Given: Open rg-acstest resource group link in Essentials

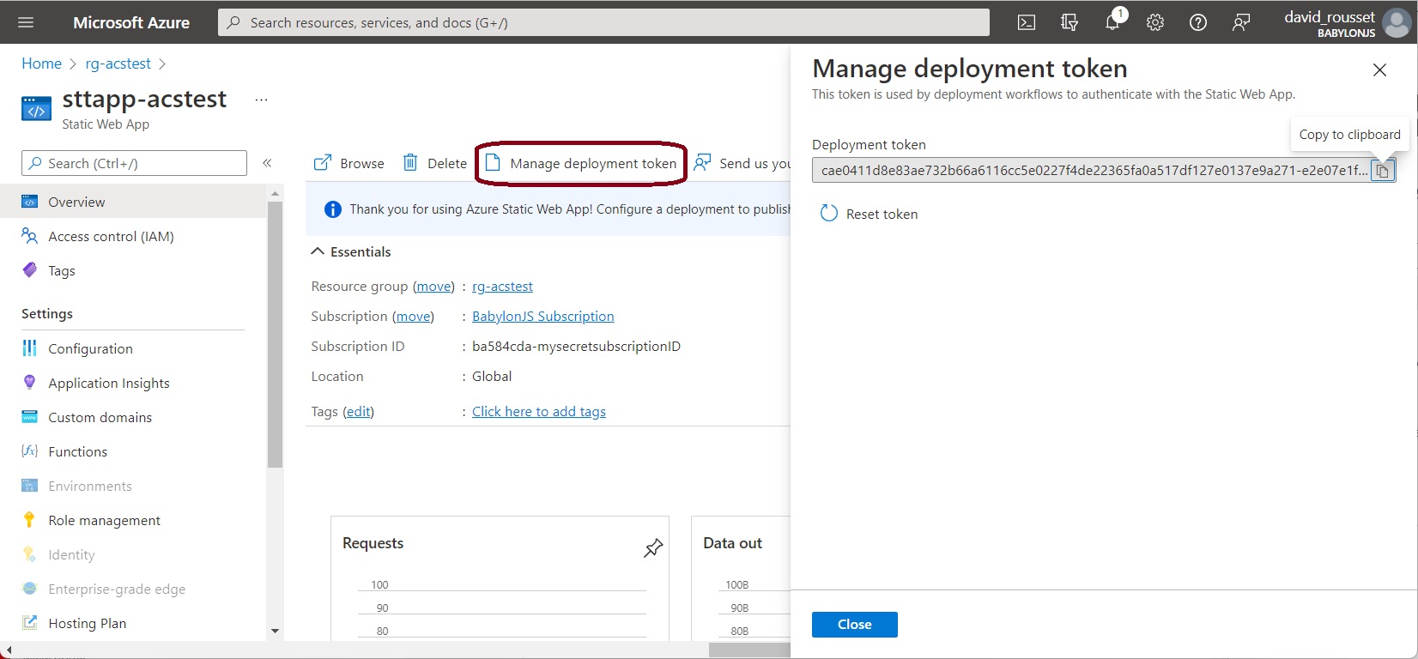Looking at the screenshot, I should point(502,287).
